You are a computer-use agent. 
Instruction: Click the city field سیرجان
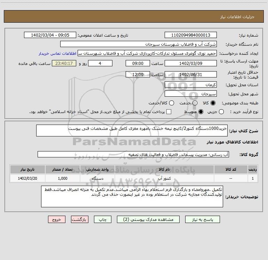pyautogui.click(x=191, y=94)
